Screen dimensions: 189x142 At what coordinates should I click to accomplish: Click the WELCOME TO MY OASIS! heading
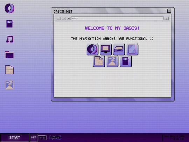112,28
